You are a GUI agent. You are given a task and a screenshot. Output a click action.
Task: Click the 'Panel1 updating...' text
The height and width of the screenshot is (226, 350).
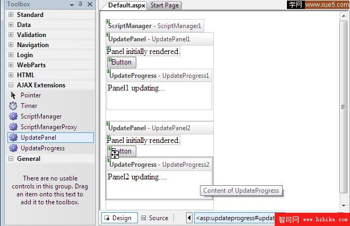click(x=136, y=88)
